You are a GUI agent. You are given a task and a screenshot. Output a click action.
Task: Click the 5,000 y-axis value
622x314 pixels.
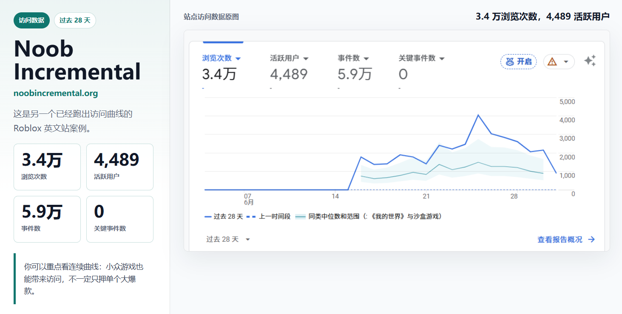tap(567, 102)
